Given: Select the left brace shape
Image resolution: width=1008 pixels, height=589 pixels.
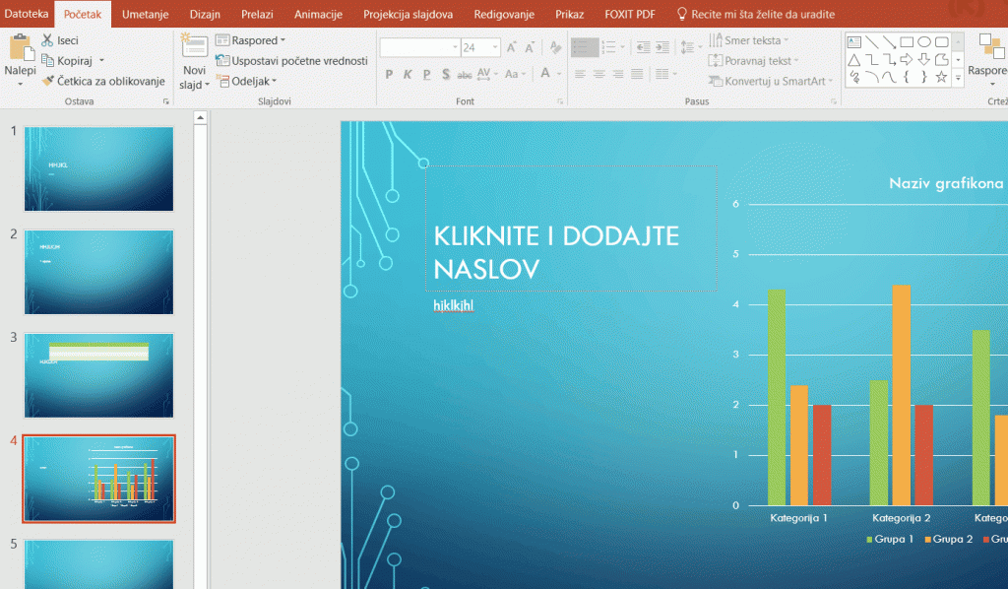Looking at the screenshot, I should coord(907,77).
